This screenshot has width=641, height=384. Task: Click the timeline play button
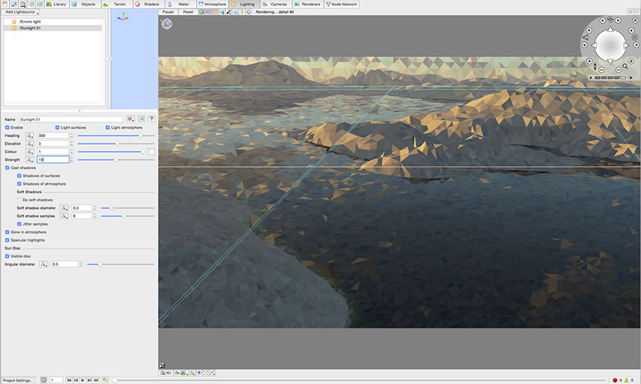pyautogui.click(x=83, y=380)
